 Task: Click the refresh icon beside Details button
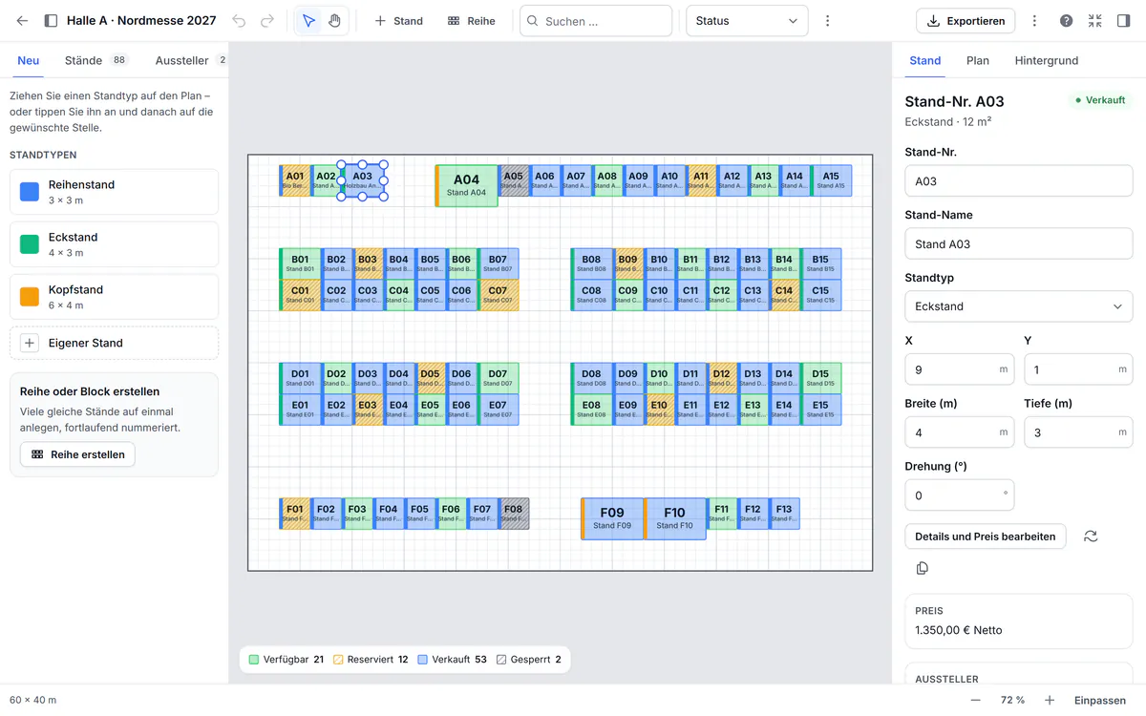(x=1091, y=537)
